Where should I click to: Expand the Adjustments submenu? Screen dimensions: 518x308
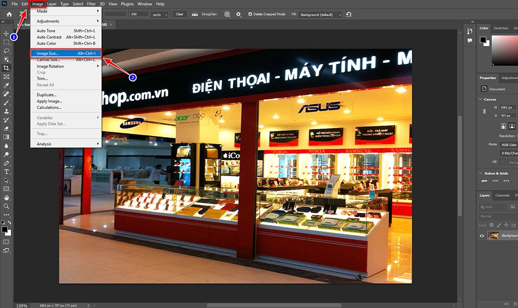pos(66,21)
